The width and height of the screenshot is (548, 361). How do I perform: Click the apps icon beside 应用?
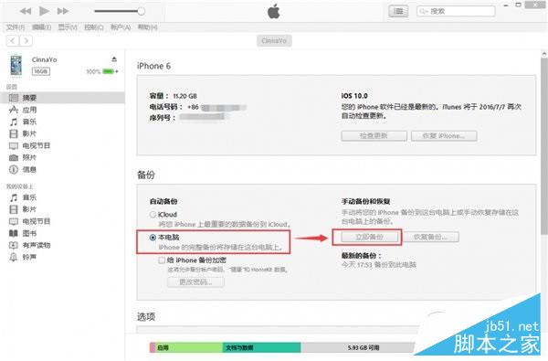pos(14,110)
